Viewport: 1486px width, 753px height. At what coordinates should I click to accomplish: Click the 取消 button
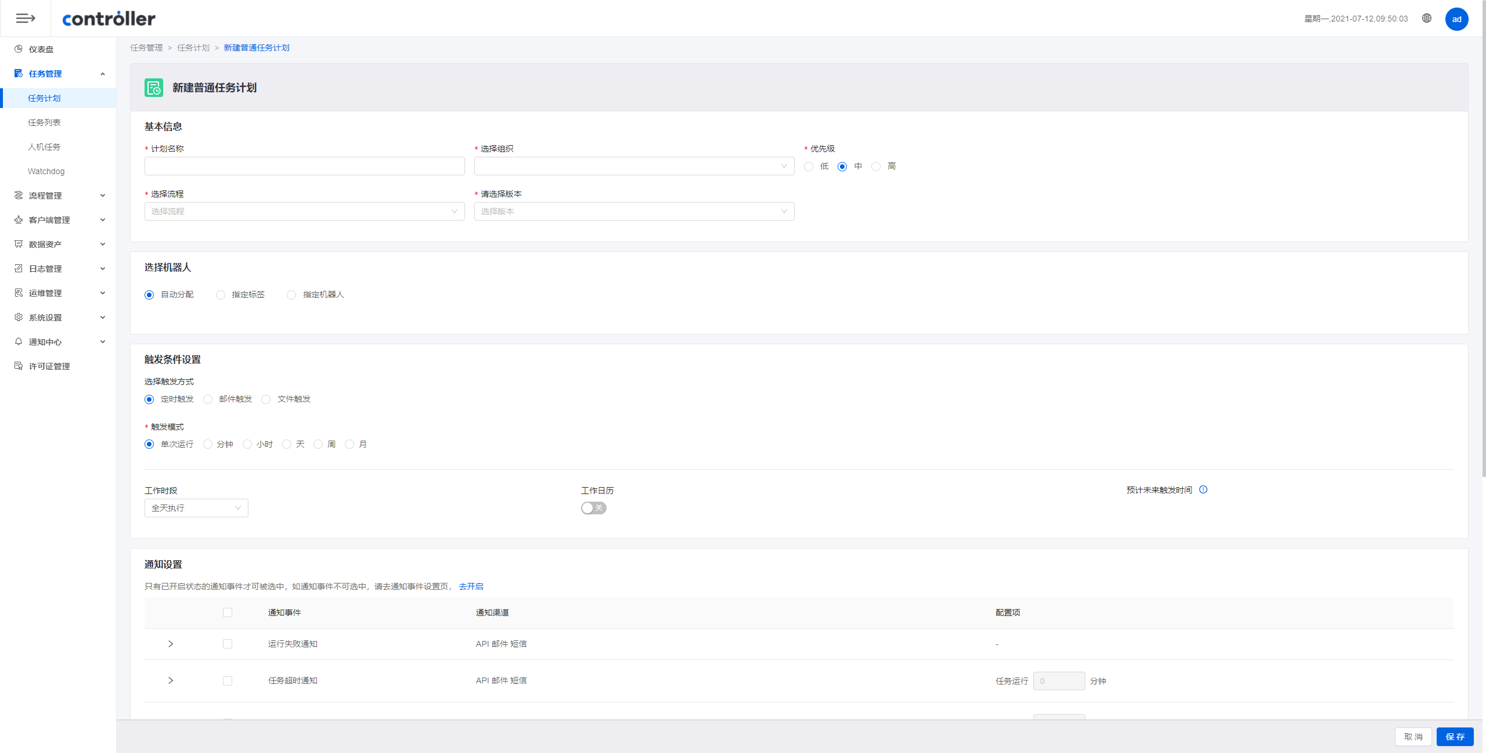pyautogui.click(x=1413, y=737)
